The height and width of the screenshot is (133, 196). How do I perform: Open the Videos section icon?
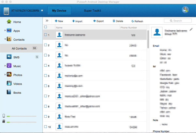[9, 84]
